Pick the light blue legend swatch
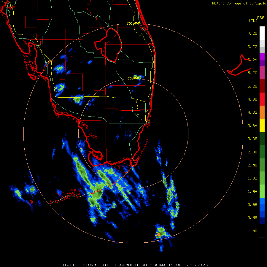 pos(262,201)
